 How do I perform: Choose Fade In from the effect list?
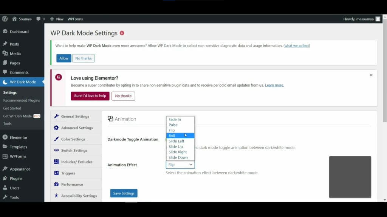pos(180,119)
